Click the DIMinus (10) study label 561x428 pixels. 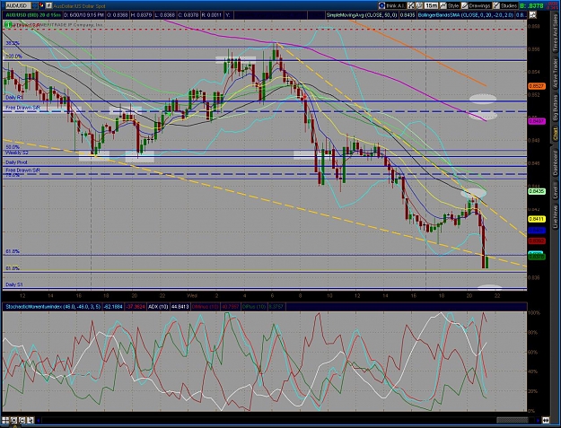(x=205, y=307)
